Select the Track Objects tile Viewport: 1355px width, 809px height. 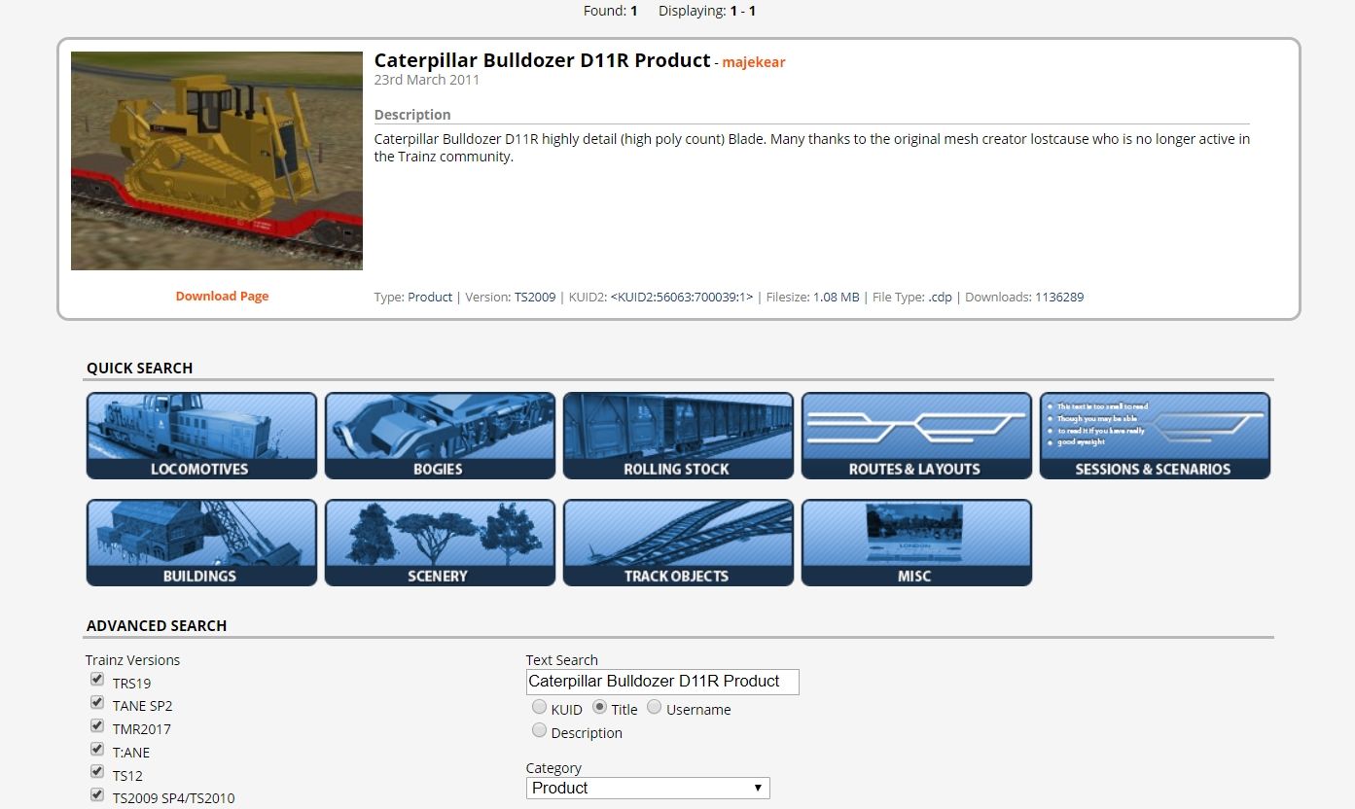click(678, 543)
